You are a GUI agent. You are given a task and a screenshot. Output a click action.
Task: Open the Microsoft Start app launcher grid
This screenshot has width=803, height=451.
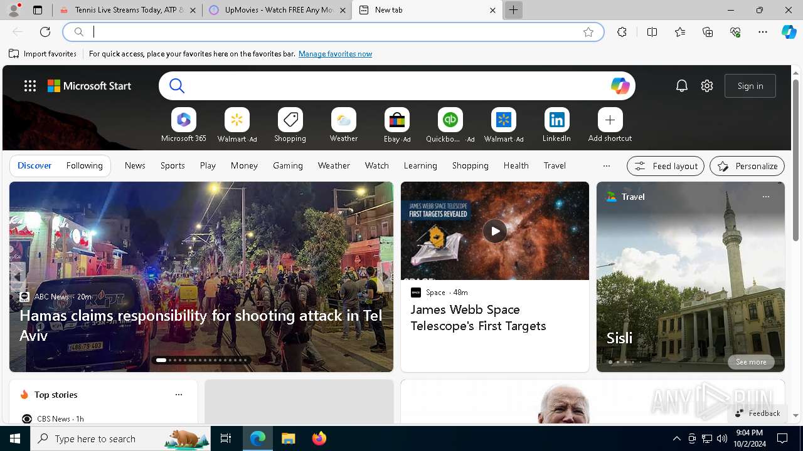pos(30,86)
